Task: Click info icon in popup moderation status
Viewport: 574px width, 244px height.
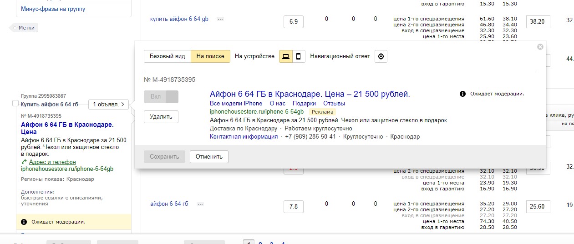Action: tap(462, 94)
